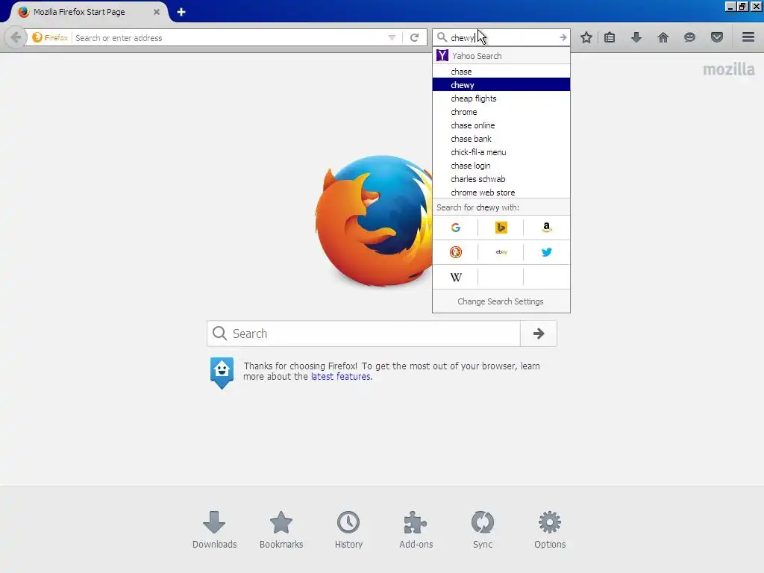The width and height of the screenshot is (764, 573).
Task: Click the blue house snippet icon
Action: coord(222,373)
